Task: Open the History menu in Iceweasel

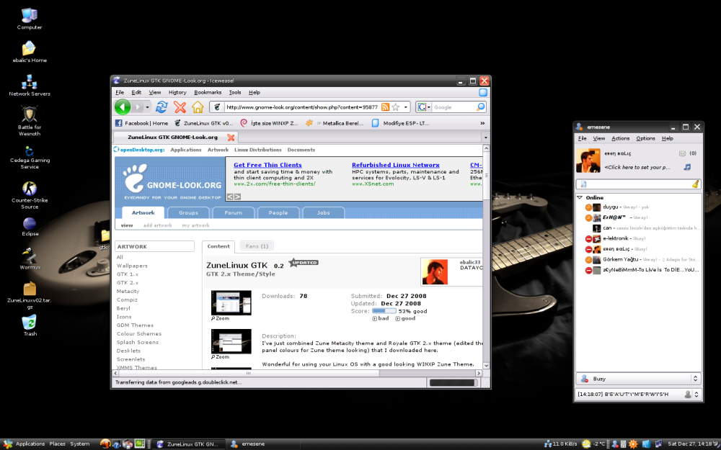Action: click(x=177, y=92)
